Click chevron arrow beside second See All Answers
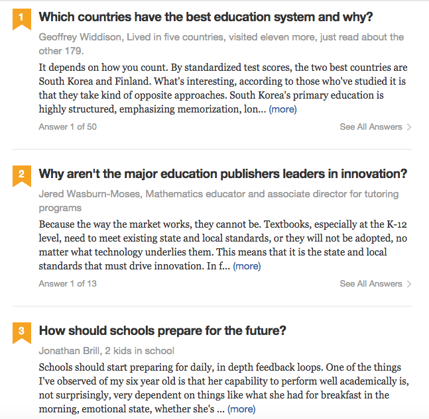 click(x=409, y=284)
